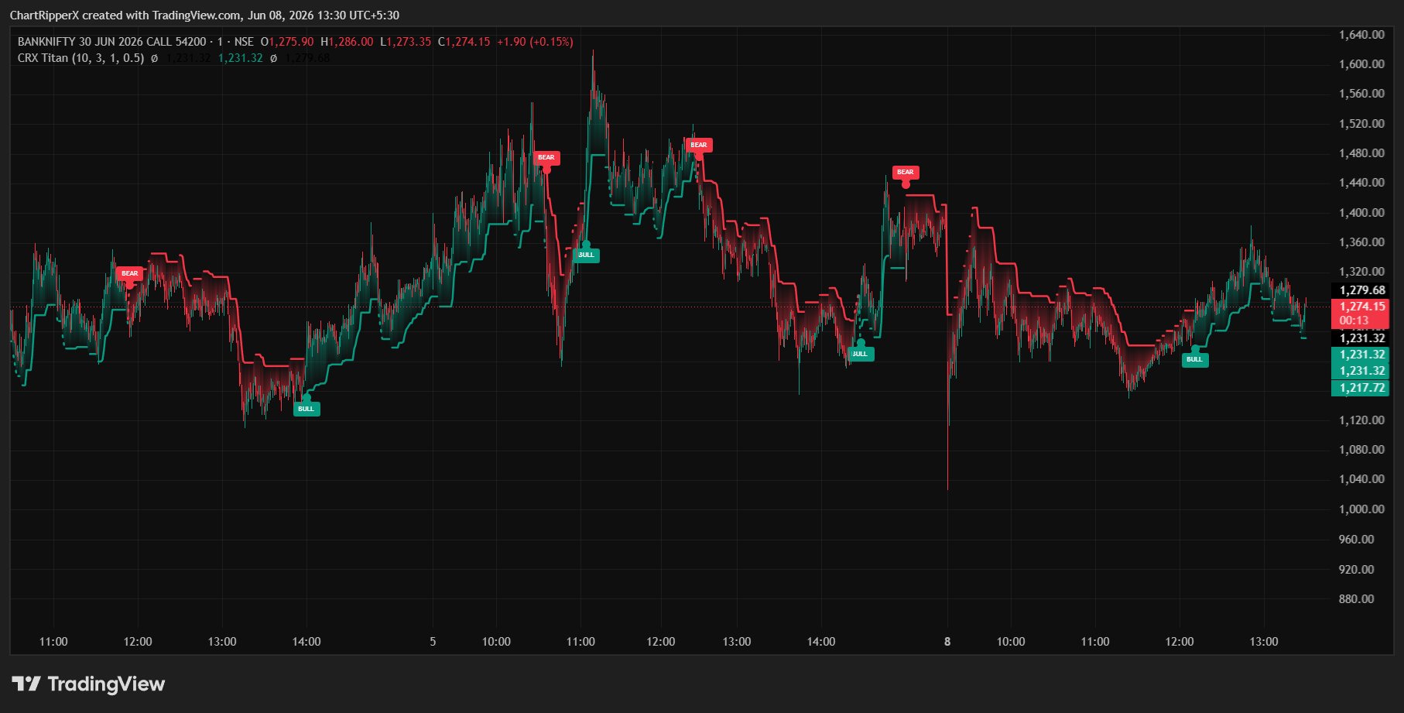Viewport: 1404px width, 713px height.
Task: Click the BEAR signal label near 12:00 on the first day
Action: click(x=129, y=273)
